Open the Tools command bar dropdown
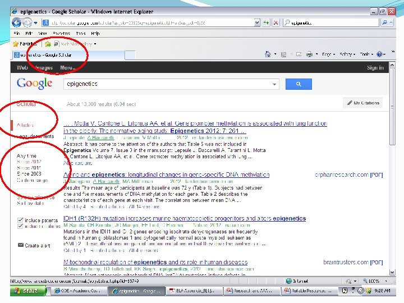Screen dimensions: 404x303 click(x=366, y=54)
